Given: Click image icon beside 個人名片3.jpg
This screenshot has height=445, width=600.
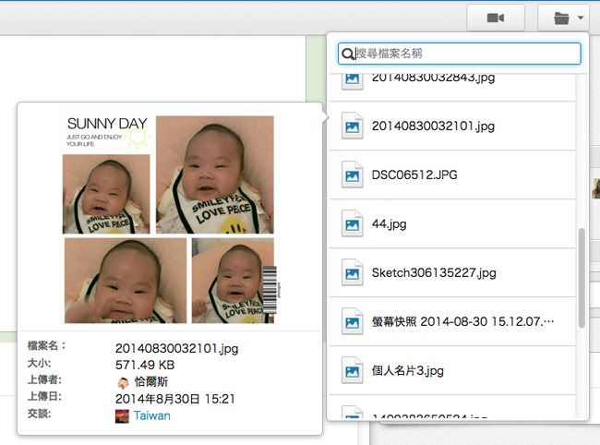Looking at the screenshot, I should pyautogui.click(x=352, y=371).
